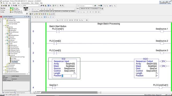Expand the PowerFlex525Mastery node

[7, 63]
